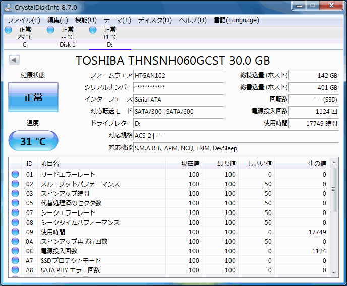347x286 pixels.
Task: Click status orb of row 05 代替処理済のセクタ数
Action: 15,203
